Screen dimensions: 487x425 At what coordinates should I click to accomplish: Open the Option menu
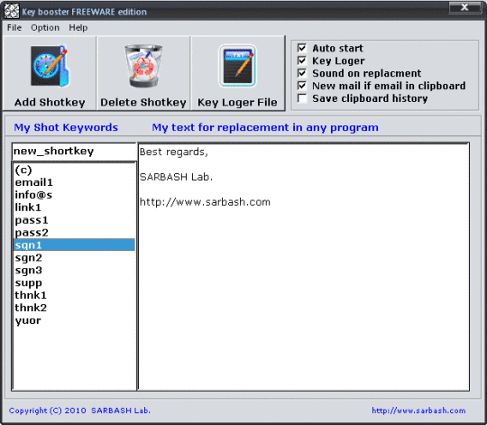(x=45, y=28)
